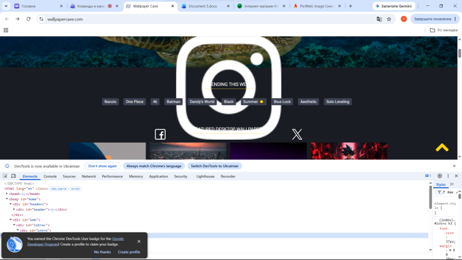Open the site information icon in address bar
Image resolution: width=462 pixels, height=260 pixels.
(x=42, y=19)
